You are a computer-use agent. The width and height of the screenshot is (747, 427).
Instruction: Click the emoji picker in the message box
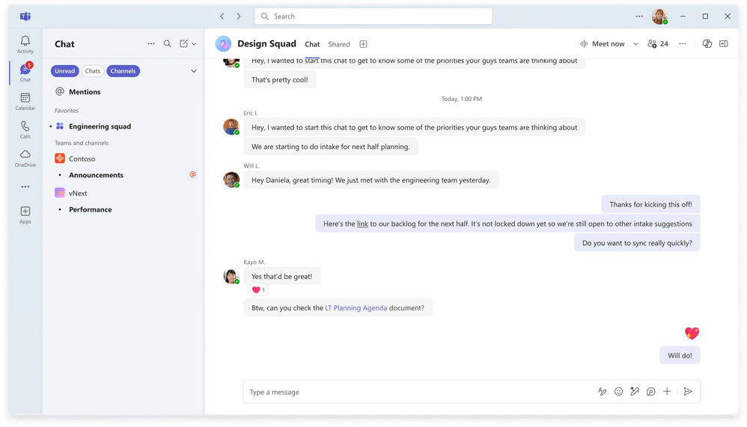pyautogui.click(x=618, y=392)
